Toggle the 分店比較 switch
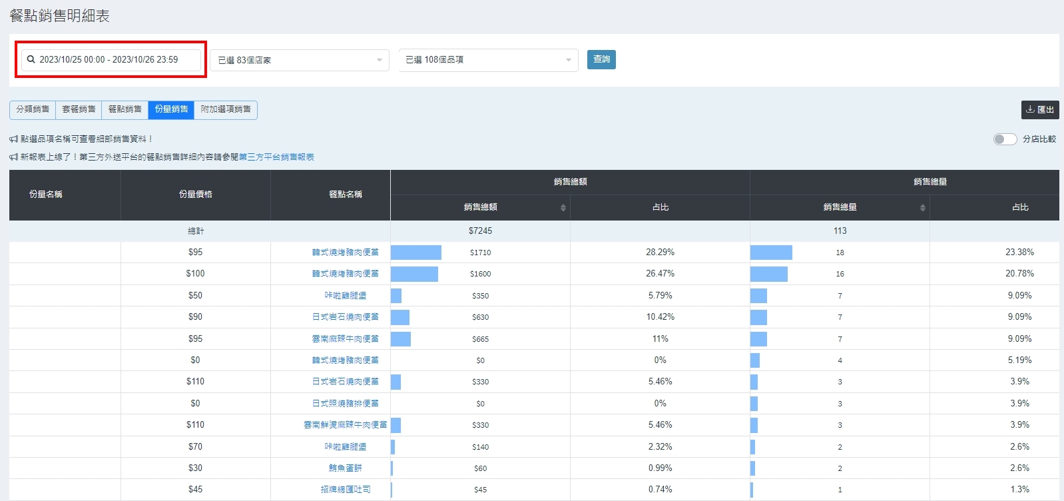 click(1005, 139)
